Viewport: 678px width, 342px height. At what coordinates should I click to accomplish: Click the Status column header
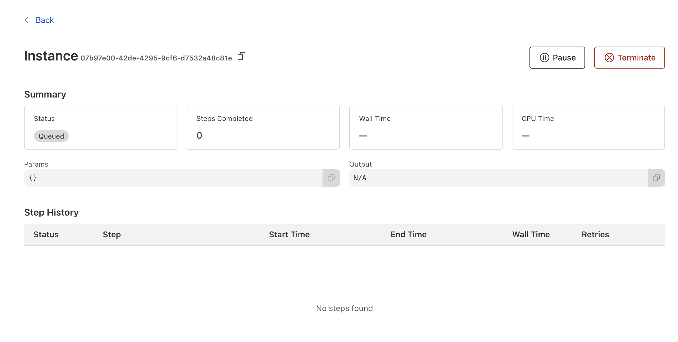[x=46, y=234]
